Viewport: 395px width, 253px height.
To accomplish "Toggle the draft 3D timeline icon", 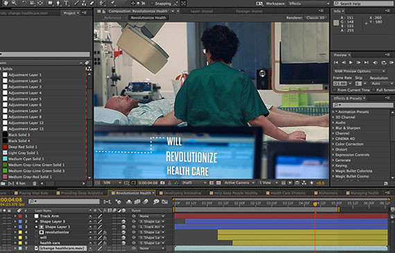I will (x=118, y=201).
